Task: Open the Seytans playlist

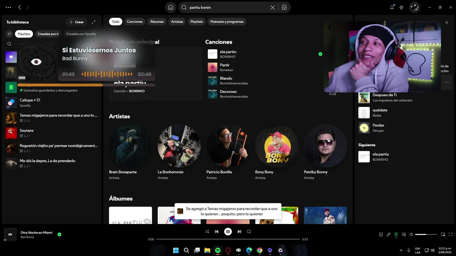Action: click(52, 133)
